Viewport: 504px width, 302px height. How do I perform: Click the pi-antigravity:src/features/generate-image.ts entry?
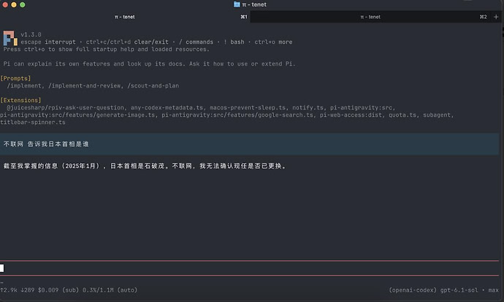point(77,115)
